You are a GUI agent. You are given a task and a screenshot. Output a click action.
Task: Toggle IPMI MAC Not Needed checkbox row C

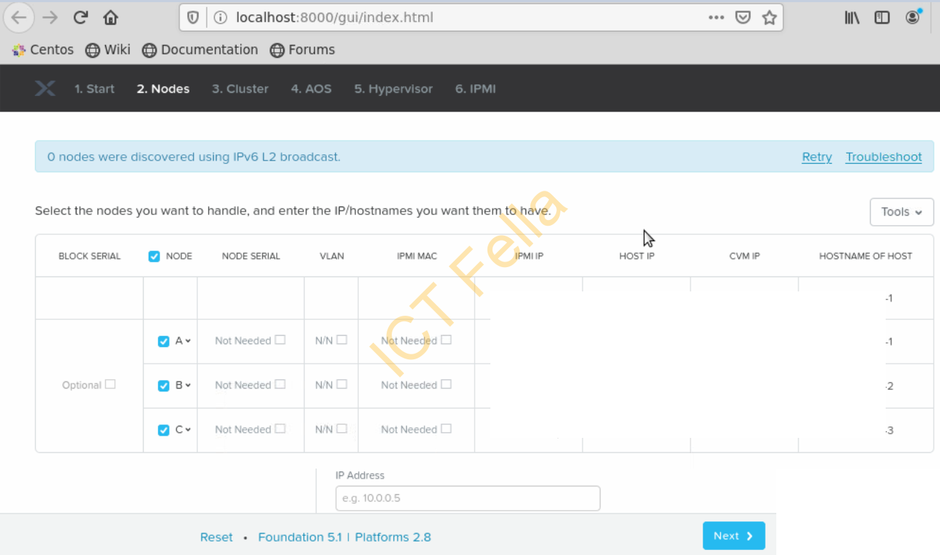[446, 429]
